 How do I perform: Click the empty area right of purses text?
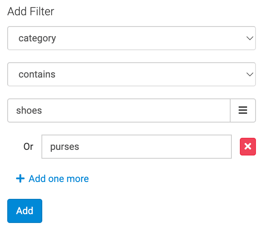161,147
